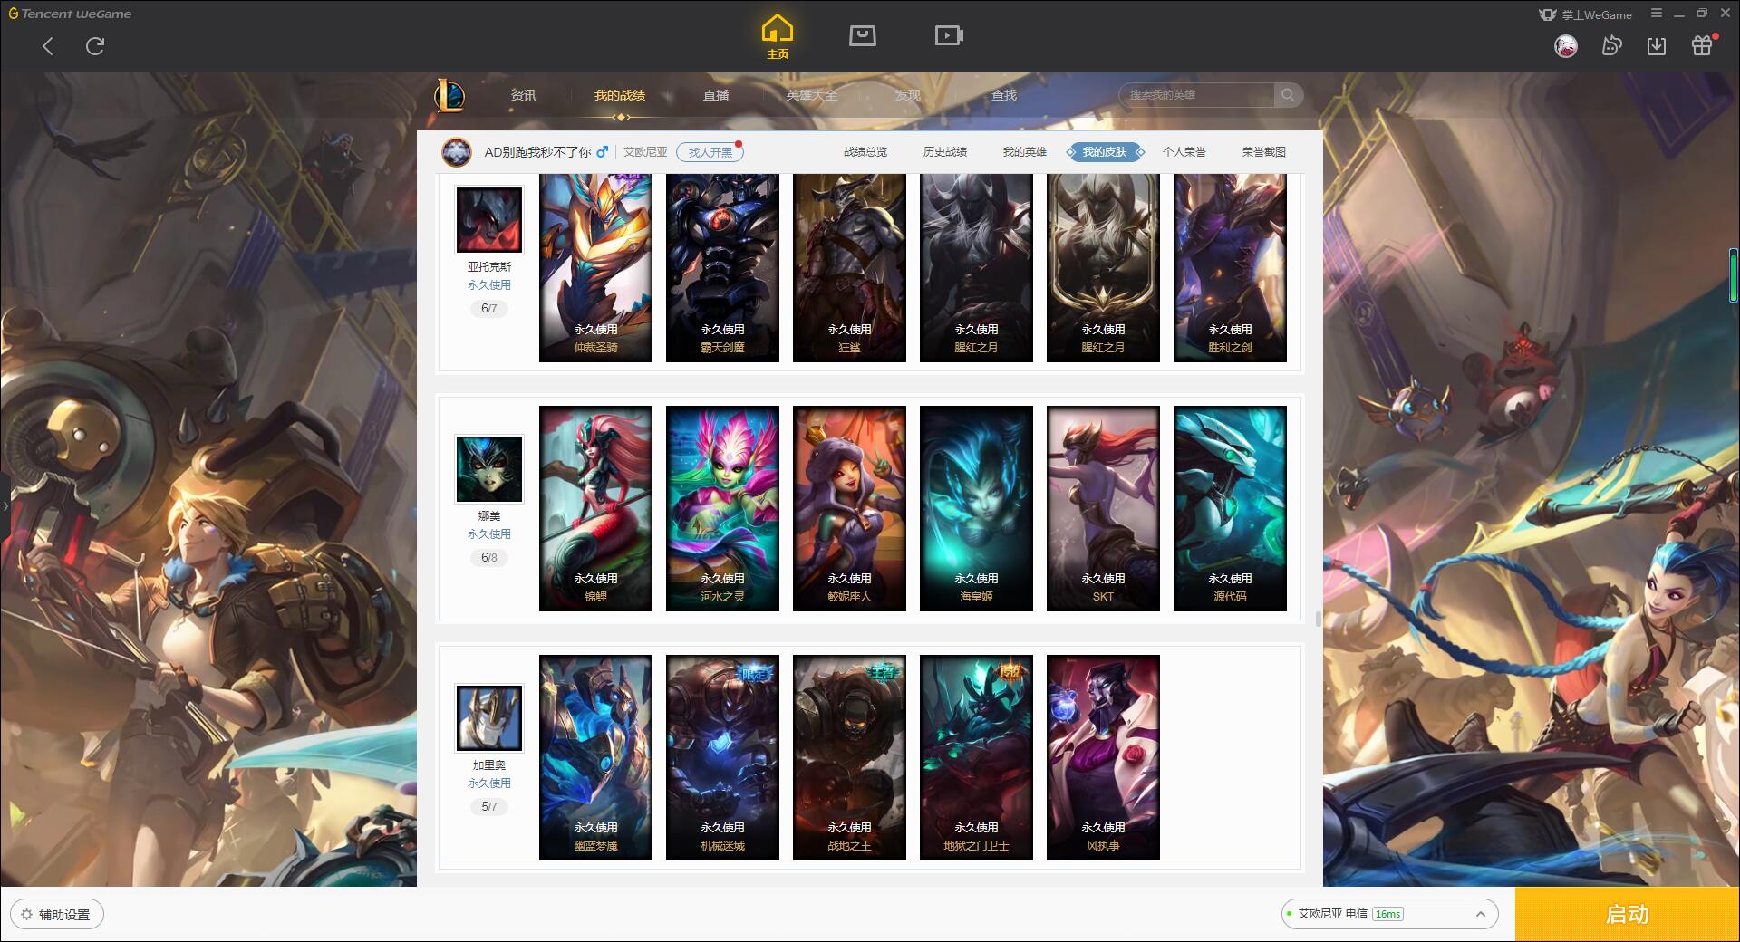Open the SKT Nami skin thumbnail
This screenshot has height=942, width=1740.
(x=1103, y=508)
